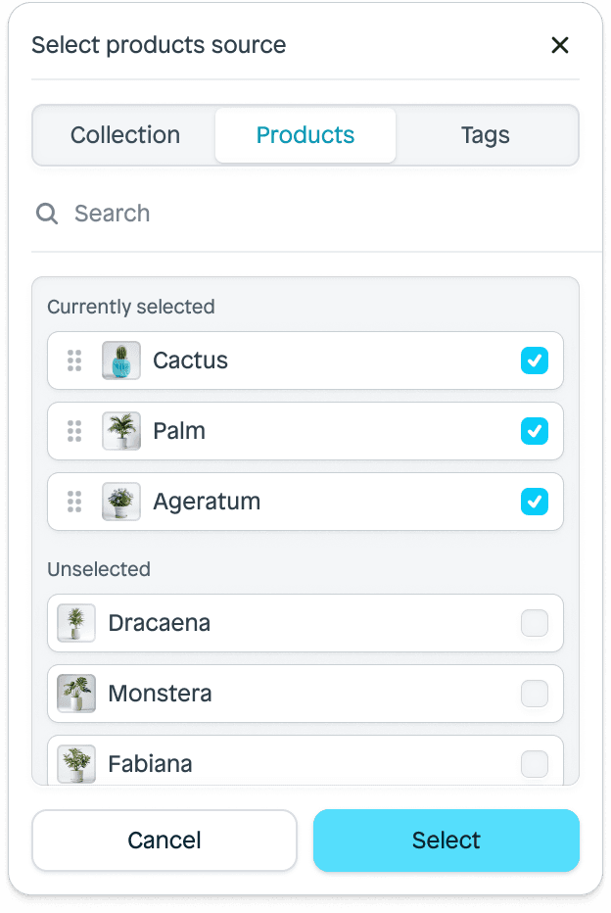This screenshot has width=611, height=913.
Task: Confirm with the Select button
Action: (446, 841)
